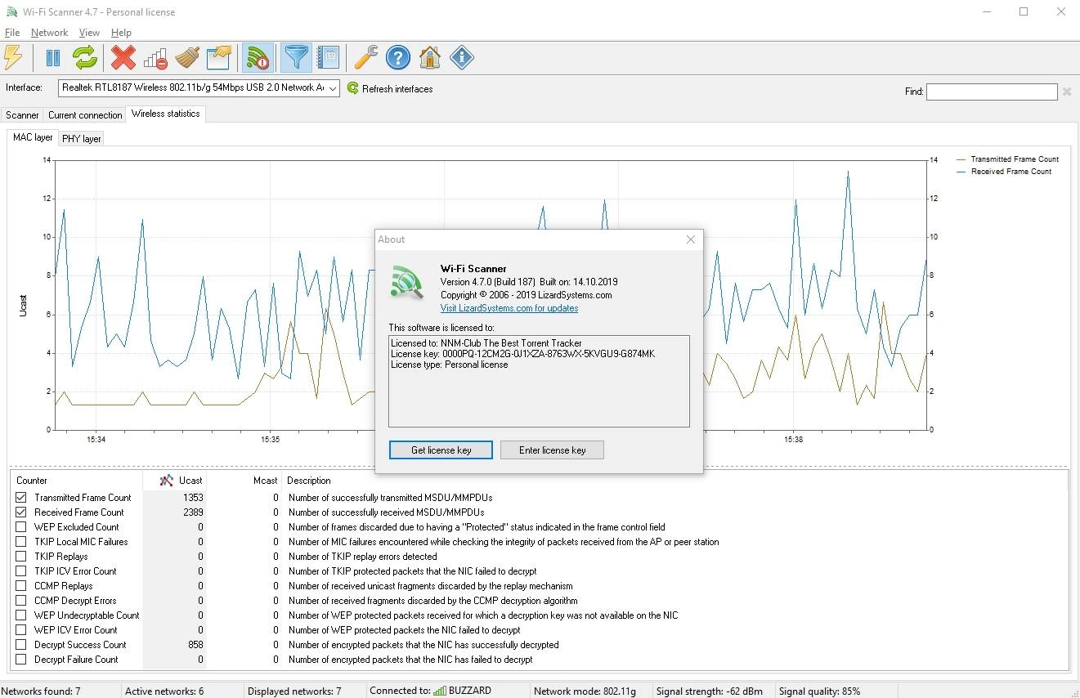Image resolution: width=1080 pixels, height=698 pixels.
Task: Click the house home page icon
Action: click(430, 57)
